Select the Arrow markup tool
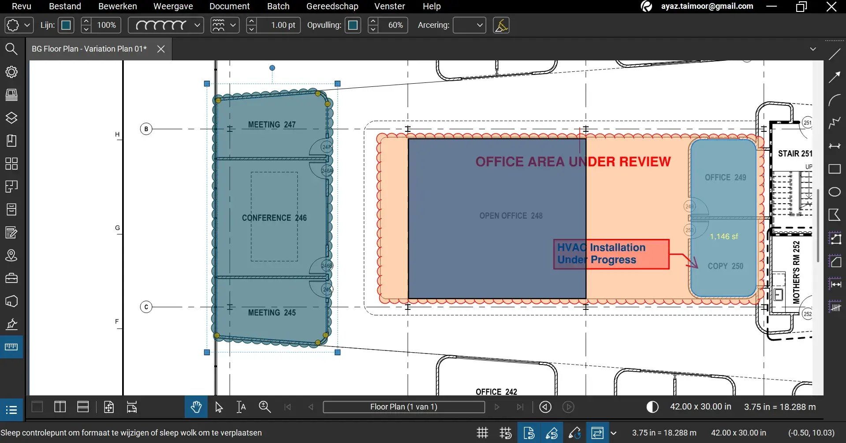 pyautogui.click(x=835, y=77)
